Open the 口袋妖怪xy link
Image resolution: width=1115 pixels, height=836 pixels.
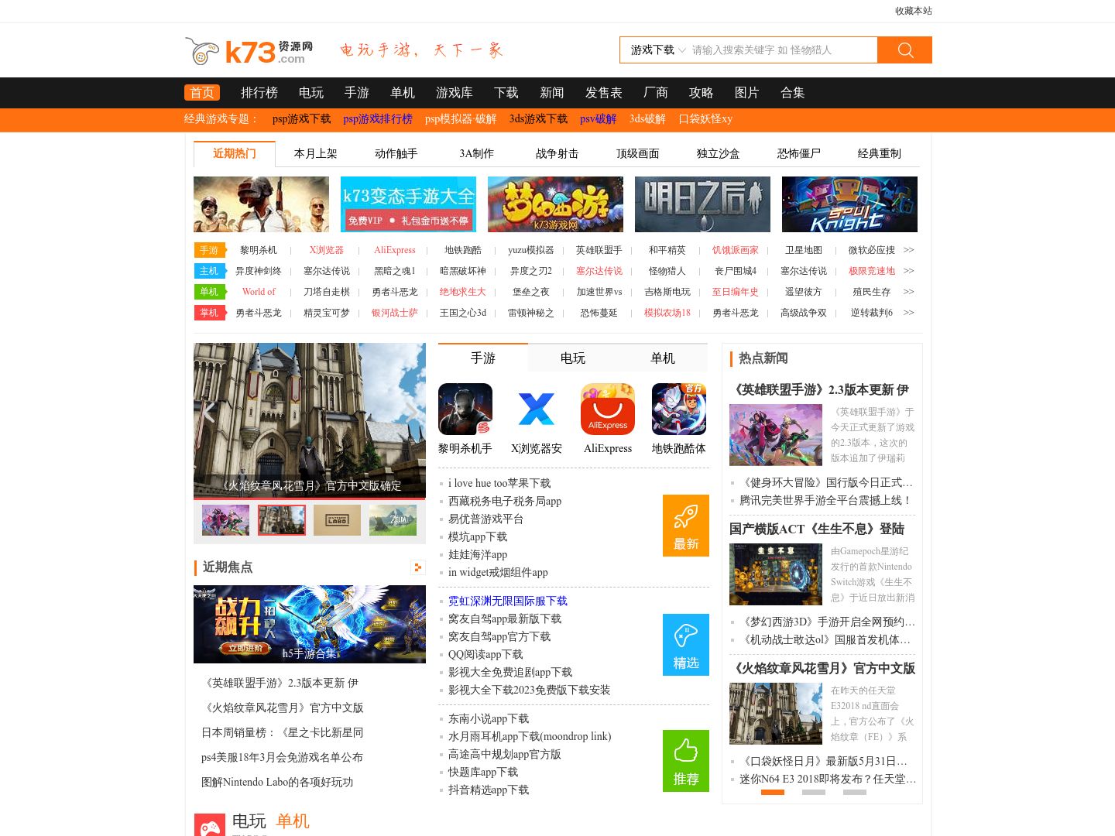tap(705, 119)
